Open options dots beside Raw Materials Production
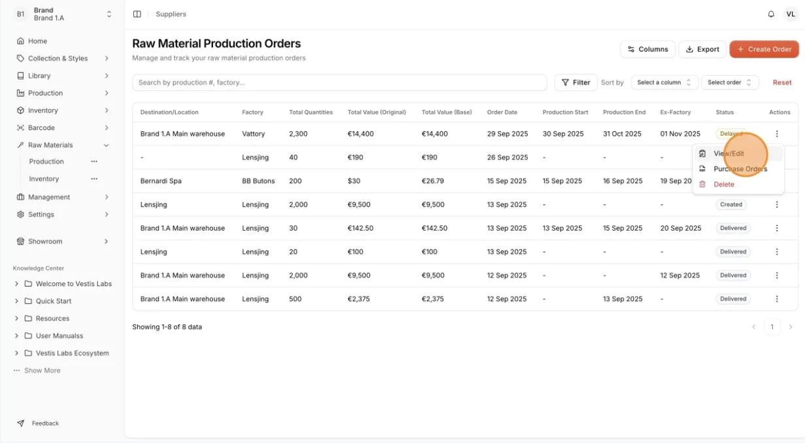 pos(94,161)
